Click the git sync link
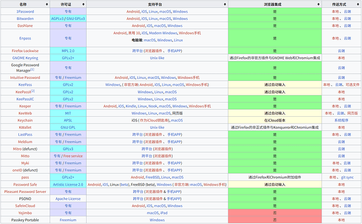 pos(347,178)
